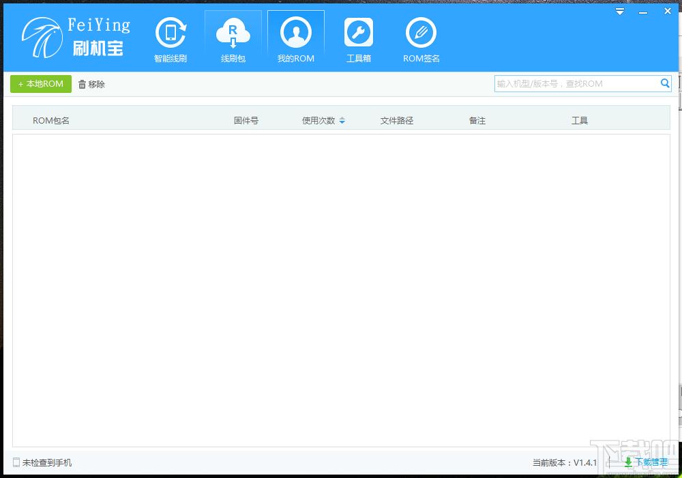Click the ROM包名 column header
This screenshot has height=478, width=682.
tap(51, 121)
